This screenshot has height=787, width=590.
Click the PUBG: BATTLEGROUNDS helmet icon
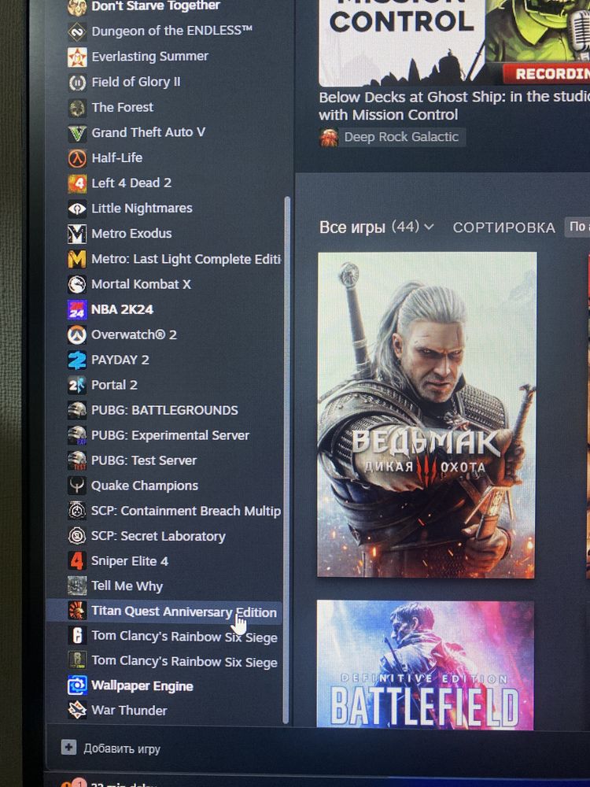point(77,410)
